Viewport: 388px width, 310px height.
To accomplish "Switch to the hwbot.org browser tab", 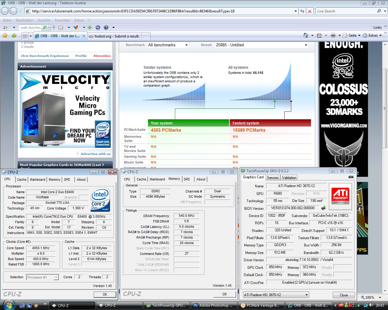I will (115, 36).
